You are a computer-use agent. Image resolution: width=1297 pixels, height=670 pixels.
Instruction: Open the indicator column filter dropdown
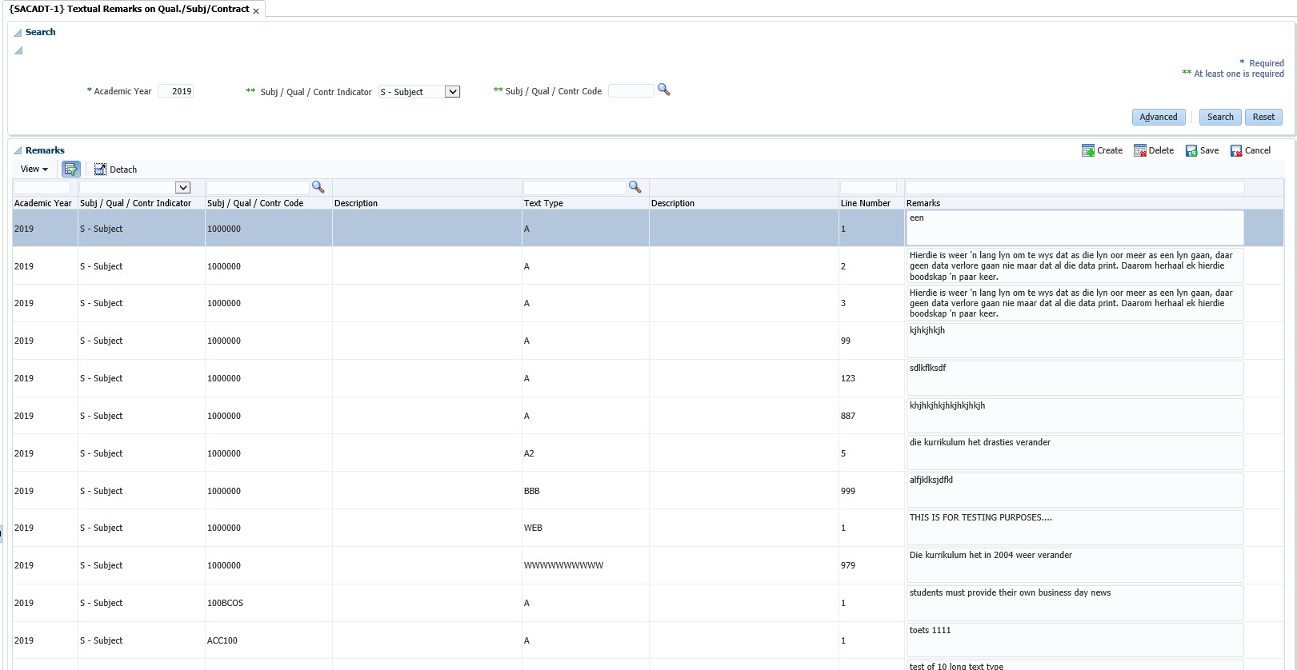tap(182, 188)
